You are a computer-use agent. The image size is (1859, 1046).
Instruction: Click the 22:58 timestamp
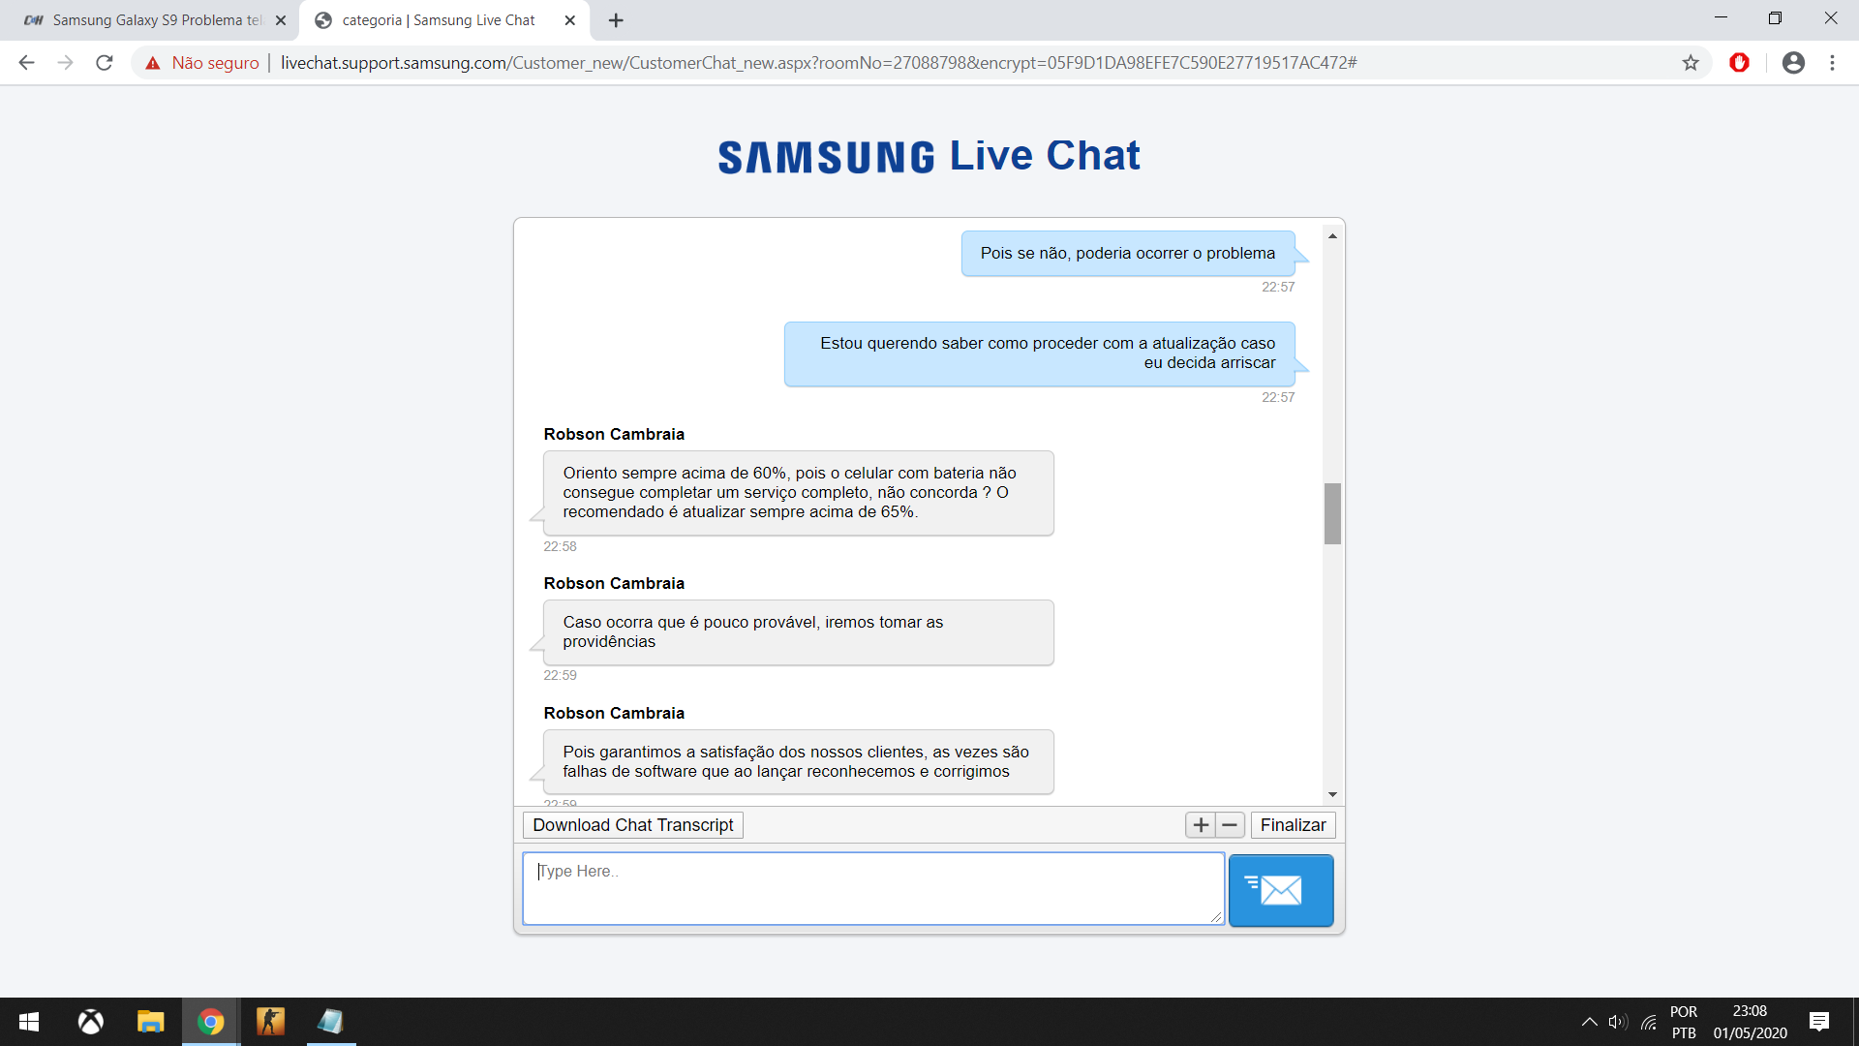560,546
